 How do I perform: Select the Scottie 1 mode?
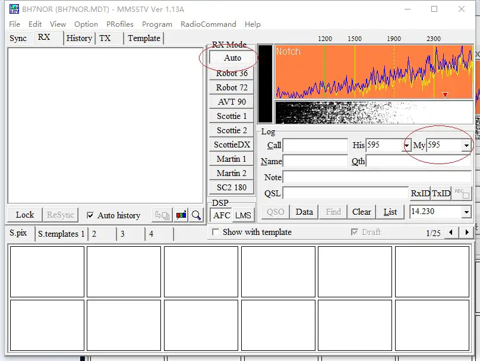230,116
